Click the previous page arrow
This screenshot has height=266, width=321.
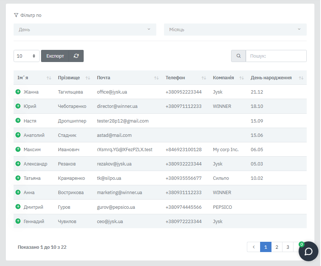click(253, 247)
